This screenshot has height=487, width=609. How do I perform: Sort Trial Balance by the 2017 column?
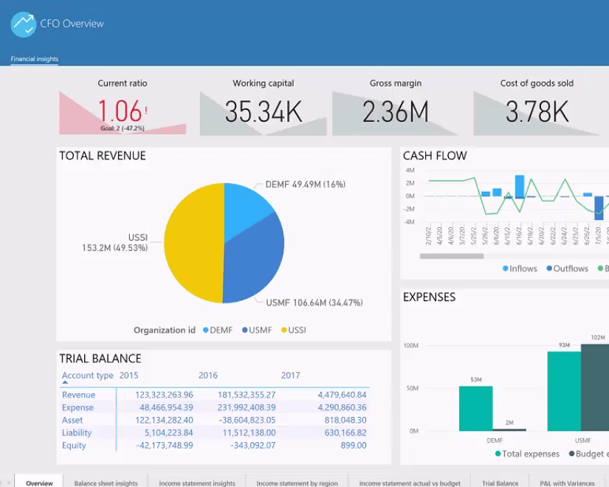pyautogui.click(x=290, y=375)
